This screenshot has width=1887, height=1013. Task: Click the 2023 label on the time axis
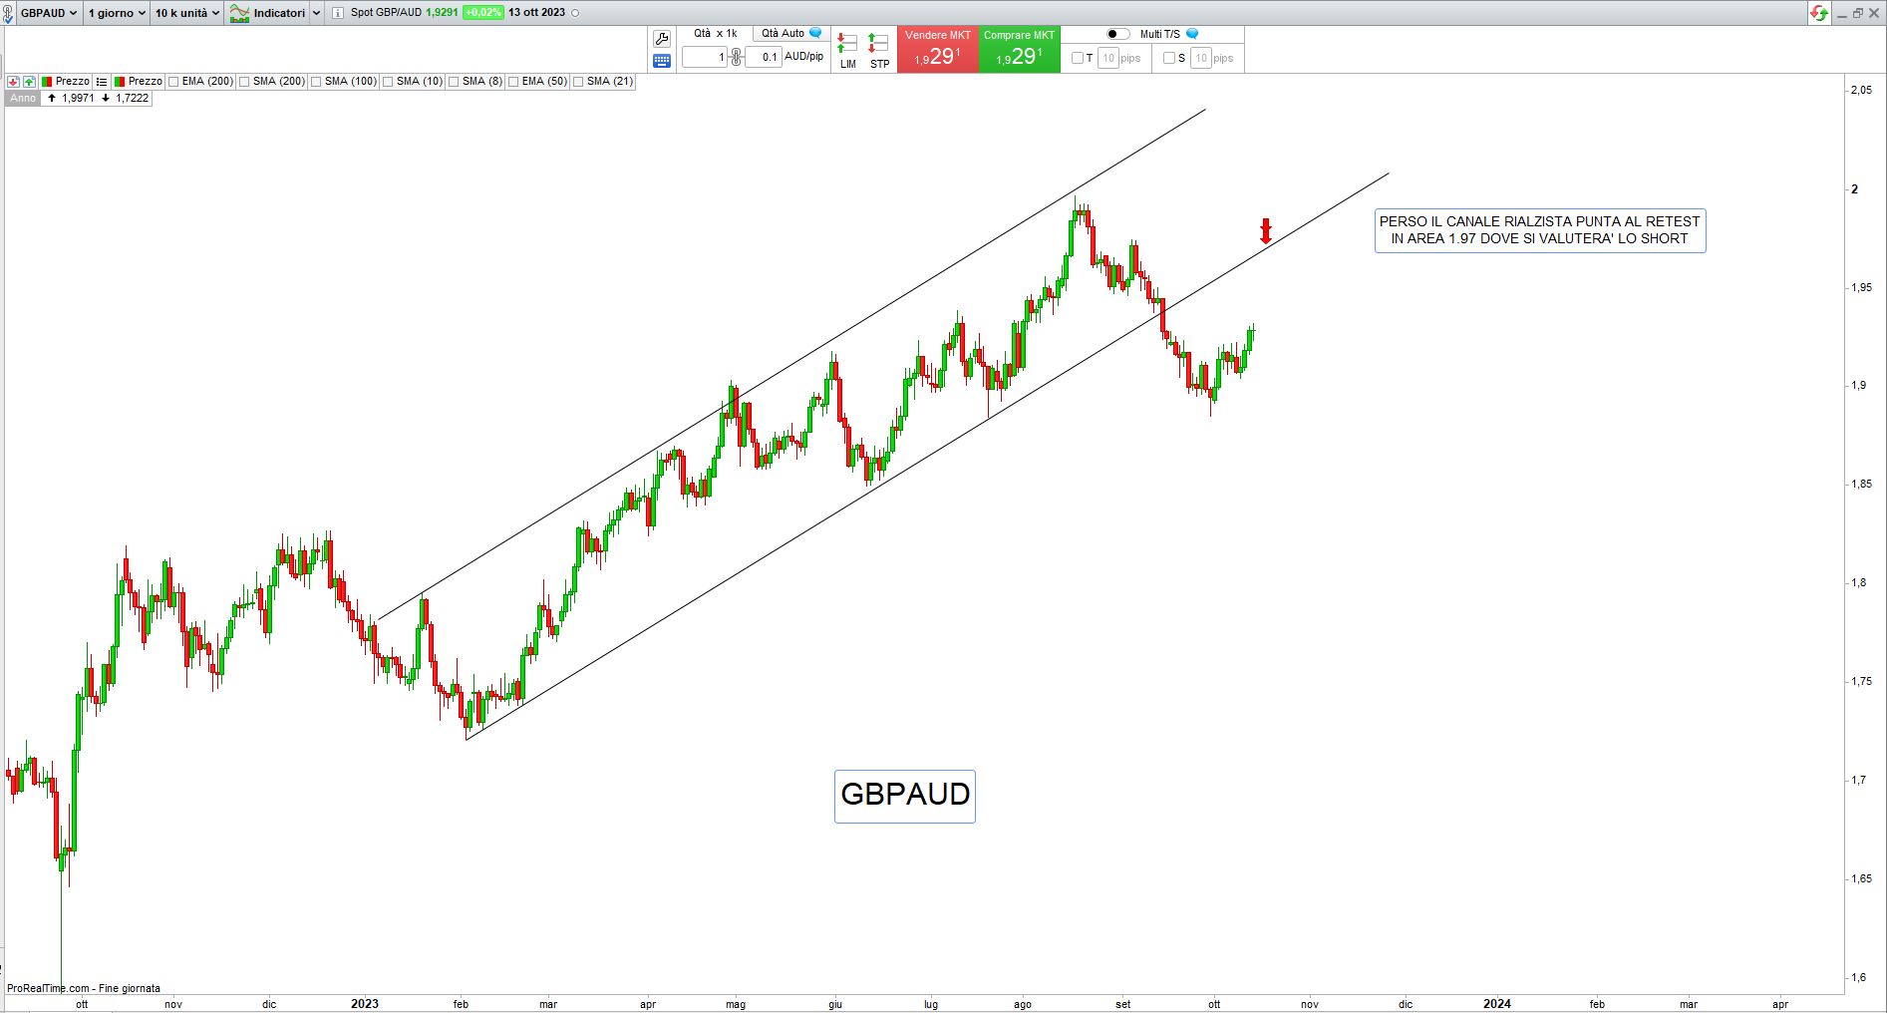365,1004
